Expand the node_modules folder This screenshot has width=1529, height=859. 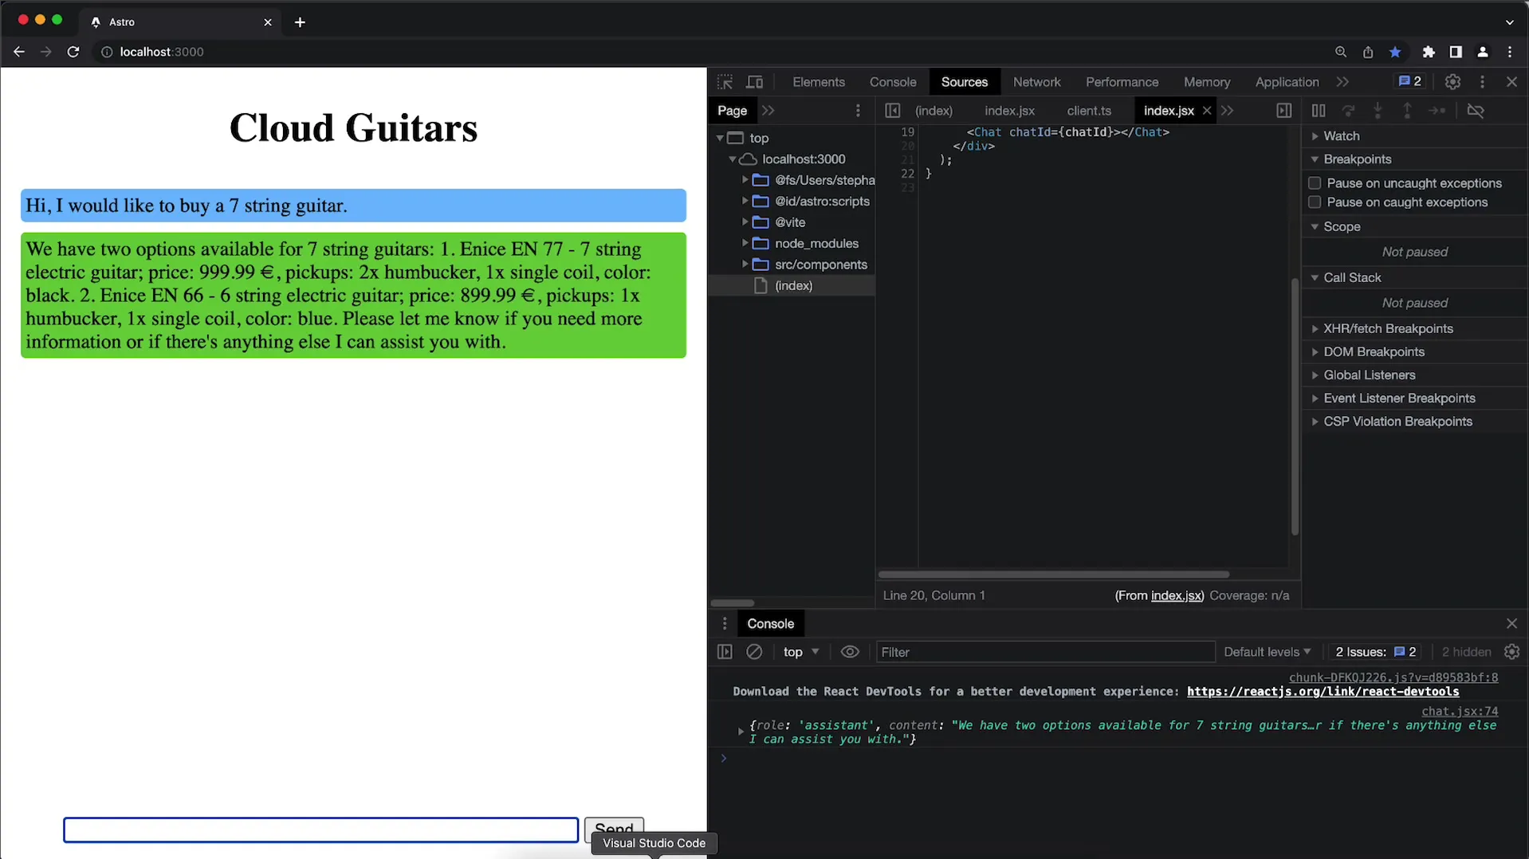745,244
